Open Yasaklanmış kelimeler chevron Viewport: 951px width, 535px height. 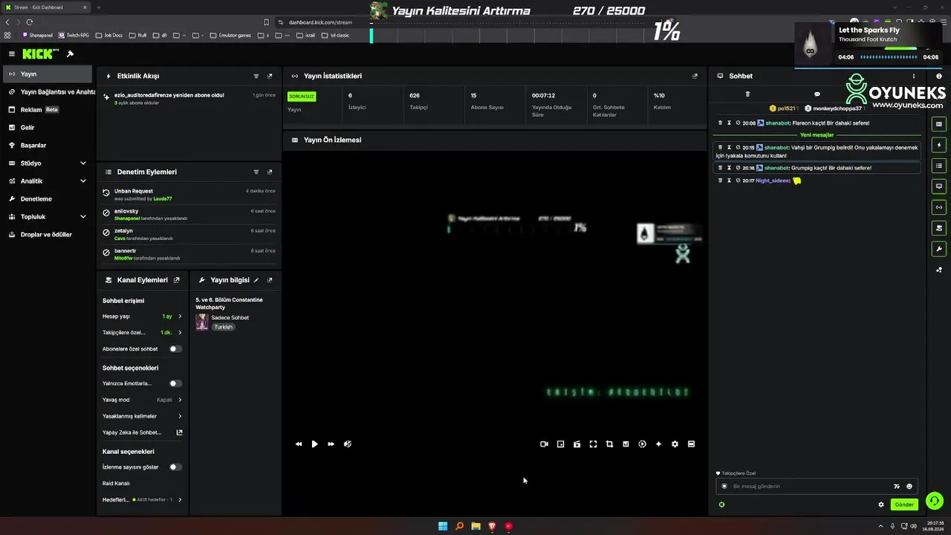(x=180, y=416)
